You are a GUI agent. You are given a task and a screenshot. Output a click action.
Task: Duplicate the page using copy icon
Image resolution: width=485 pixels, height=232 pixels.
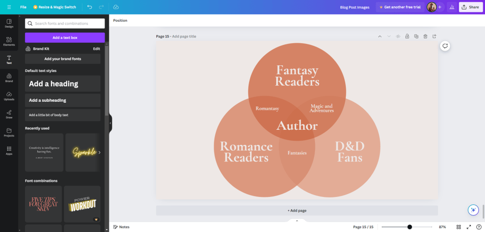[x=416, y=36]
